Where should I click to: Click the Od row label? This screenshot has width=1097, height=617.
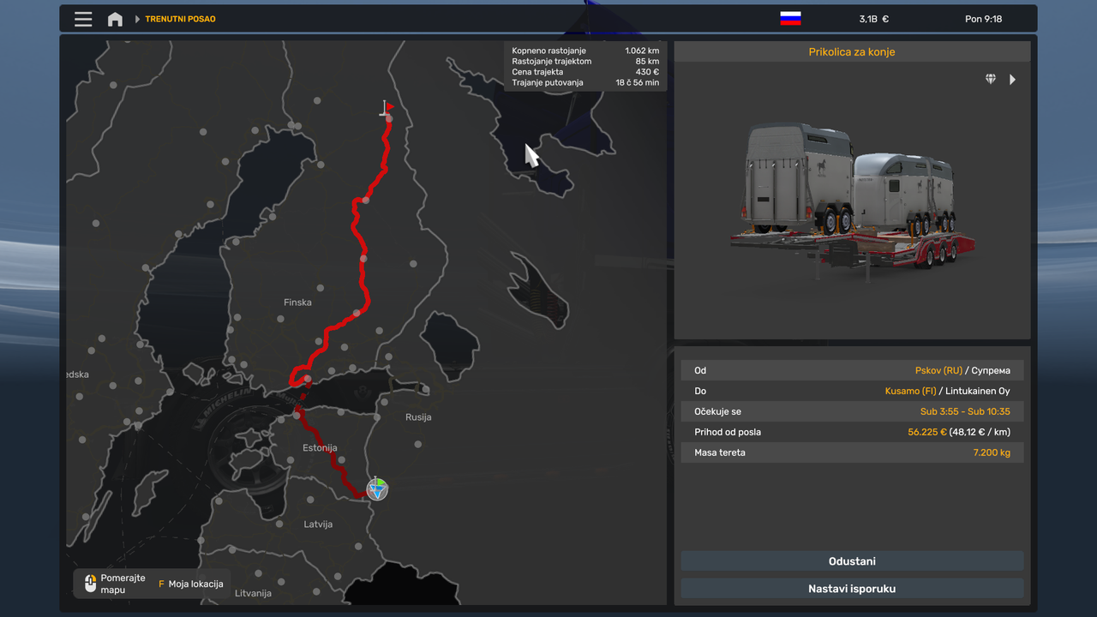click(x=700, y=371)
